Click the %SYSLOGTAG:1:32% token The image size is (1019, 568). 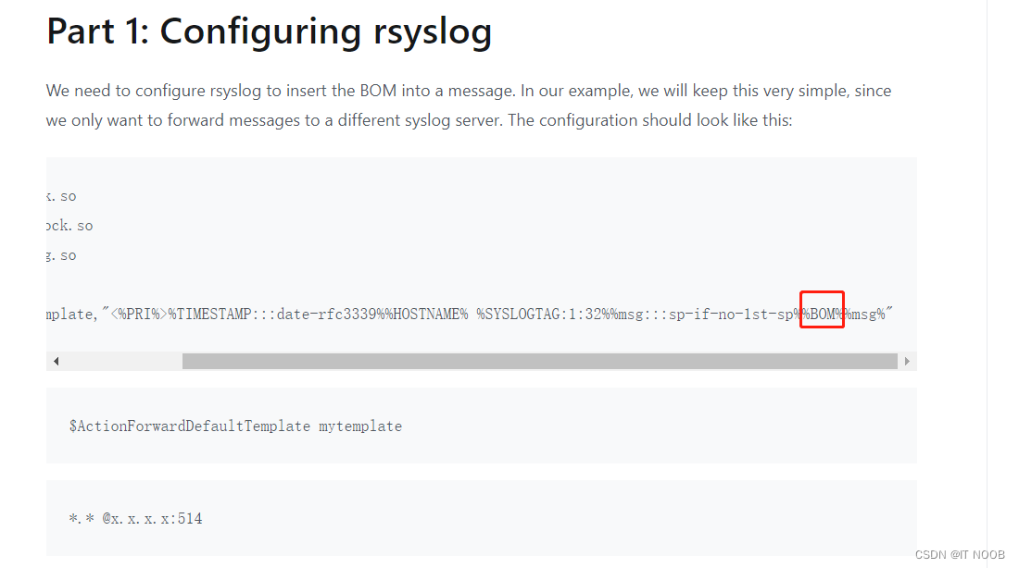click(x=547, y=313)
